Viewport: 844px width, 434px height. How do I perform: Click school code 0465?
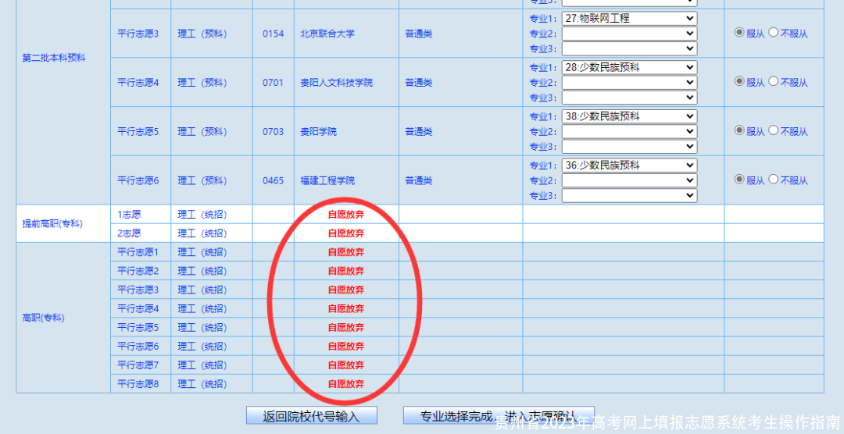[x=274, y=180]
